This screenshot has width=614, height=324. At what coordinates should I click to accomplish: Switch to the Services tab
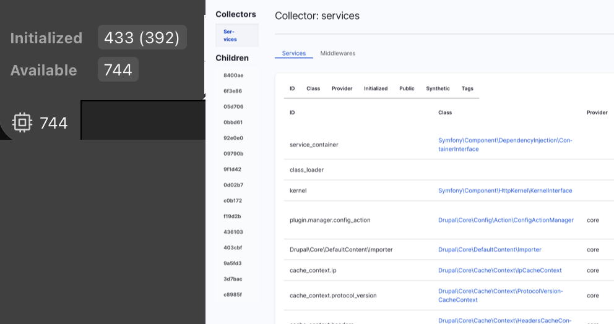[293, 54]
